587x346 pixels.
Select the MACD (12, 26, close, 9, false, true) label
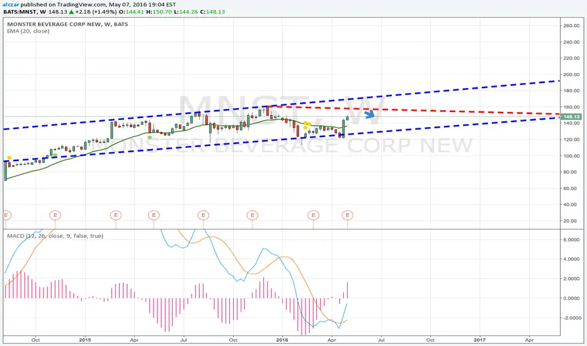coord(55,236)
